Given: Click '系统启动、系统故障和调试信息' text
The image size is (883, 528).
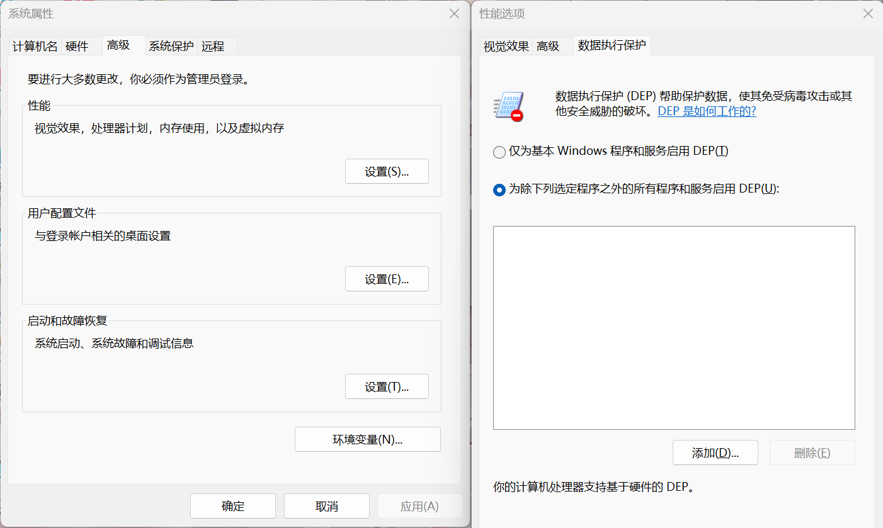Looking at the screenshot, I should tap(114, 344).
